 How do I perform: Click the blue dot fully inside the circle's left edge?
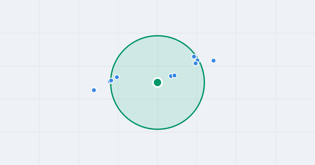[x=117, y=77]
